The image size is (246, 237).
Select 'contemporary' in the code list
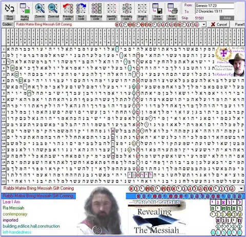click(15, 214)
